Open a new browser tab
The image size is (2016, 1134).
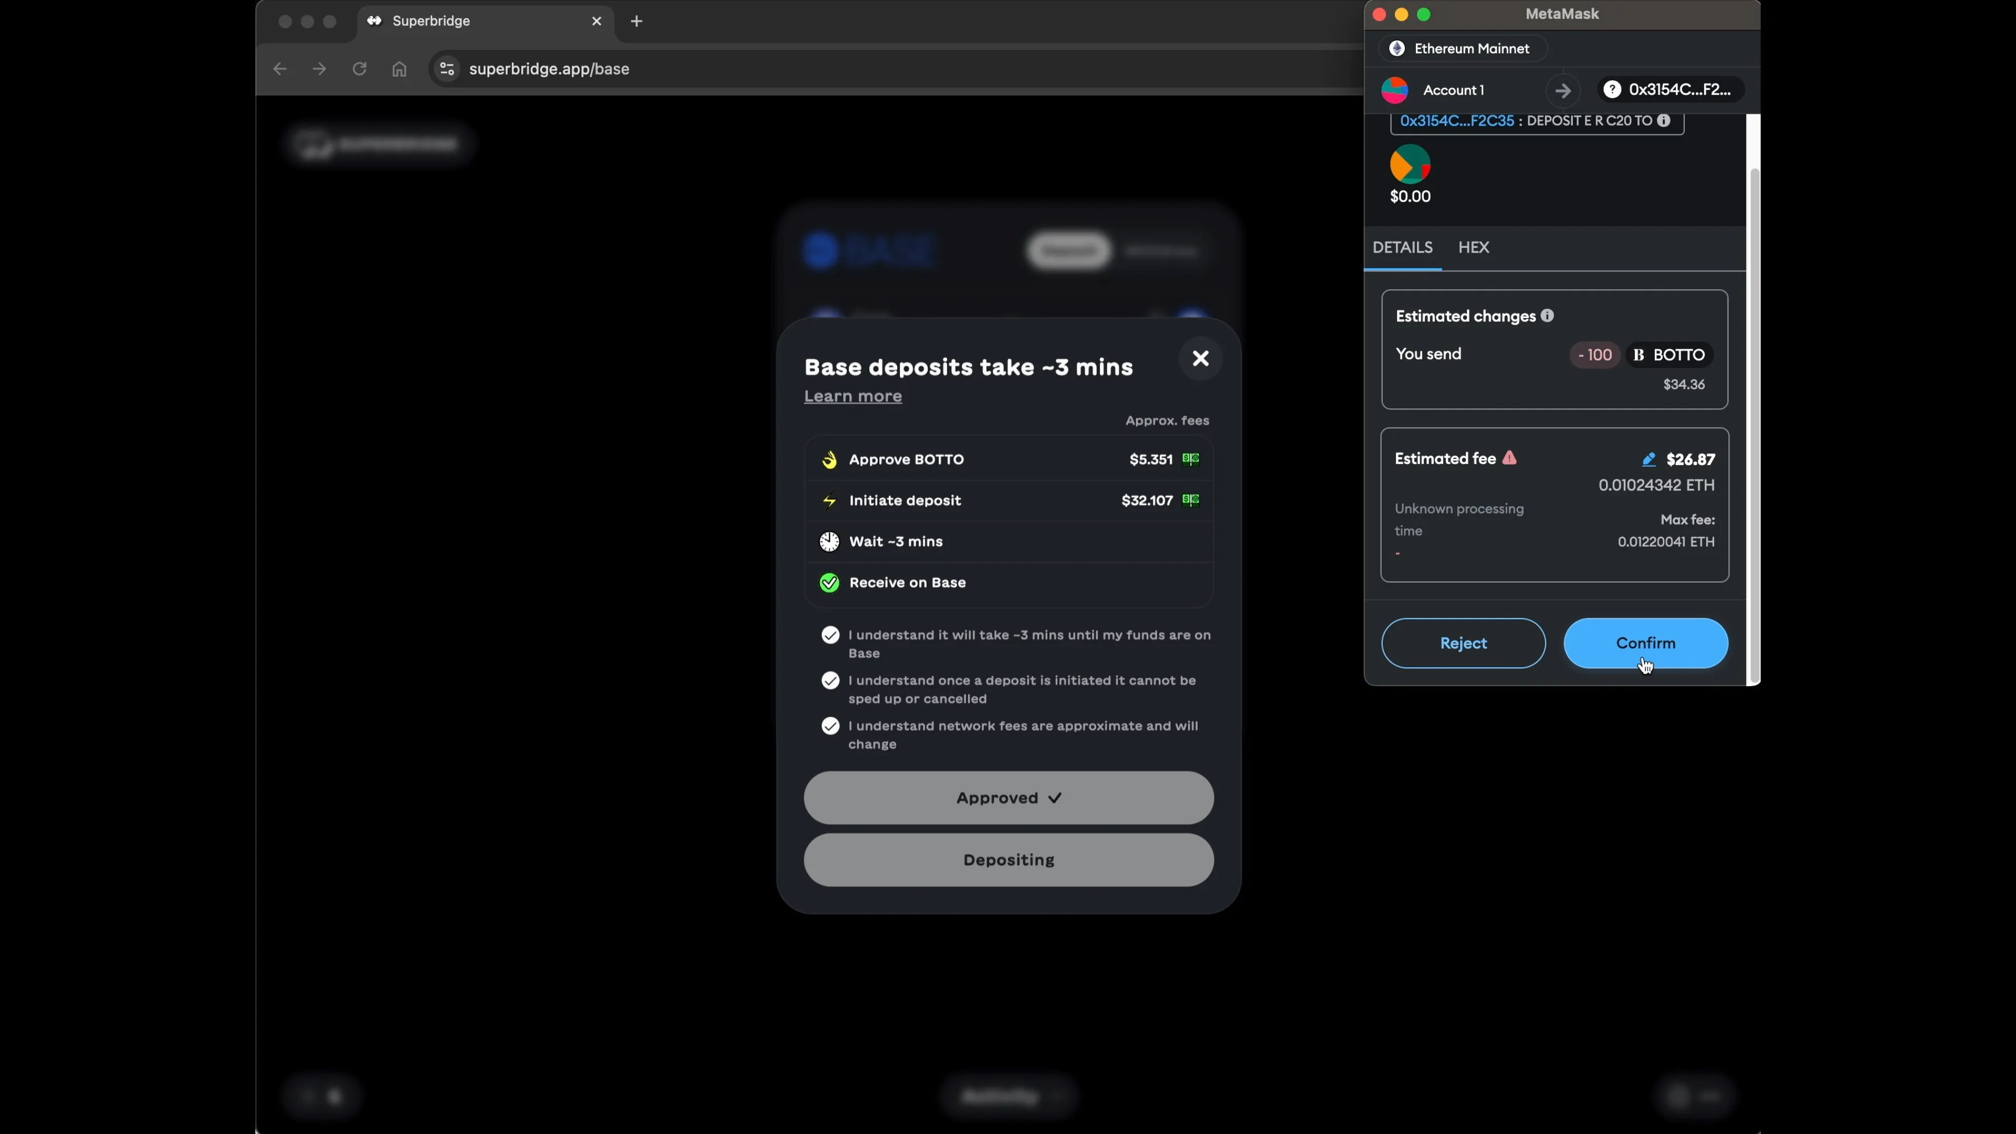click(637, 21)
